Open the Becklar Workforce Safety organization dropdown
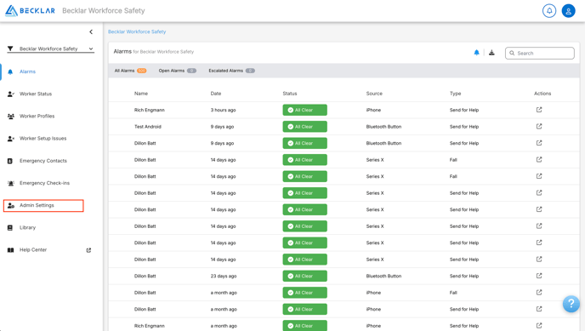Viewport: 585px width, 331px height. pos(51,49)
